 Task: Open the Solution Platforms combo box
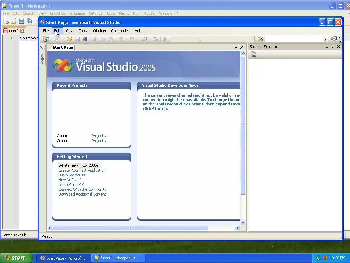pos(227,39)
